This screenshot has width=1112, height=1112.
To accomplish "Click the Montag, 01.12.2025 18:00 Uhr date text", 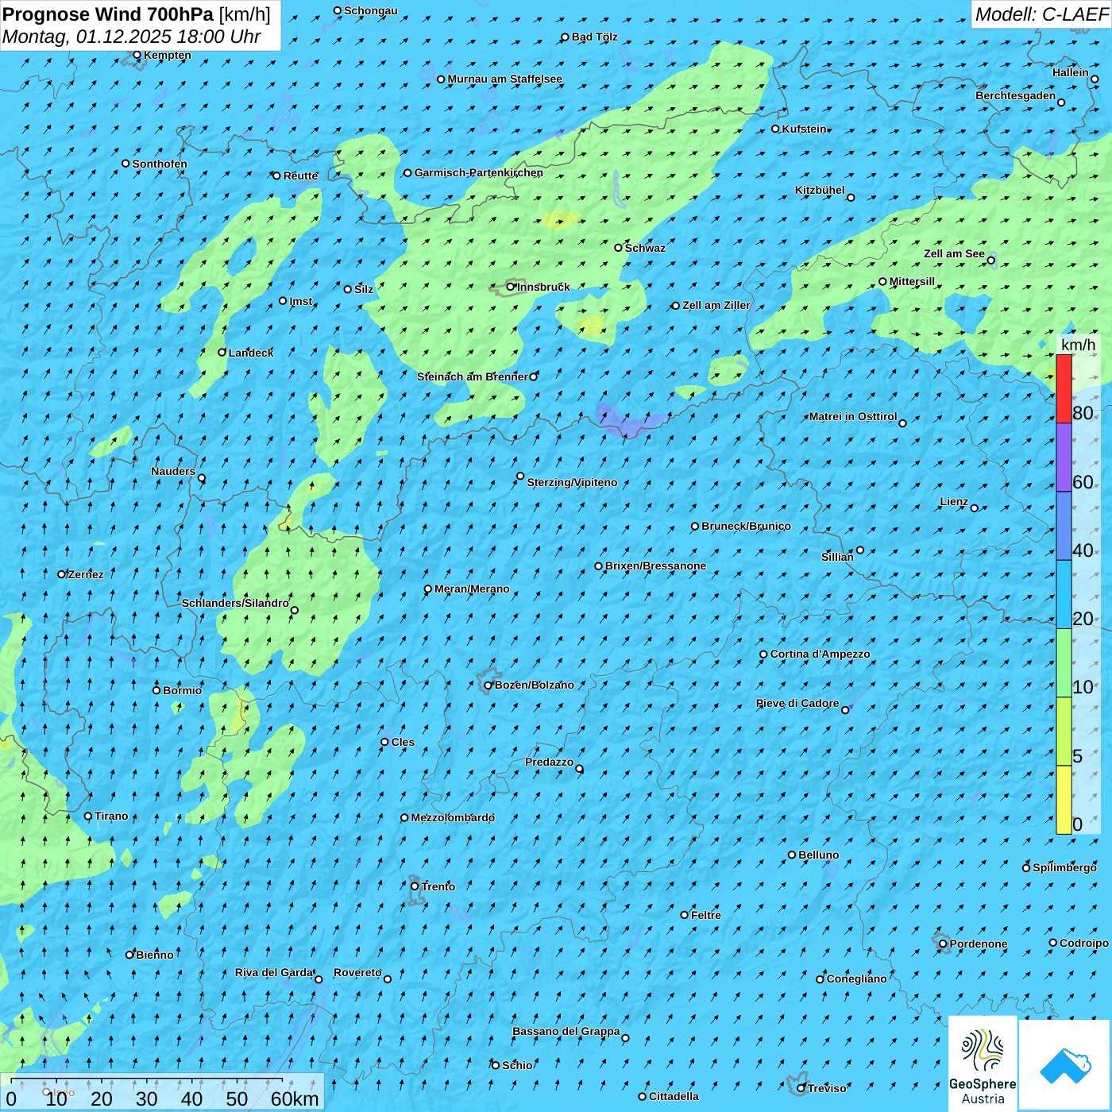I will 132,37.
